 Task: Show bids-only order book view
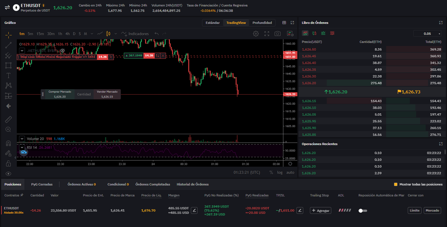tap(323, 33)
